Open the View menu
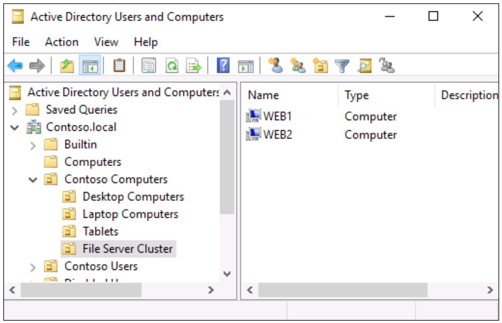 pos(106,42)
